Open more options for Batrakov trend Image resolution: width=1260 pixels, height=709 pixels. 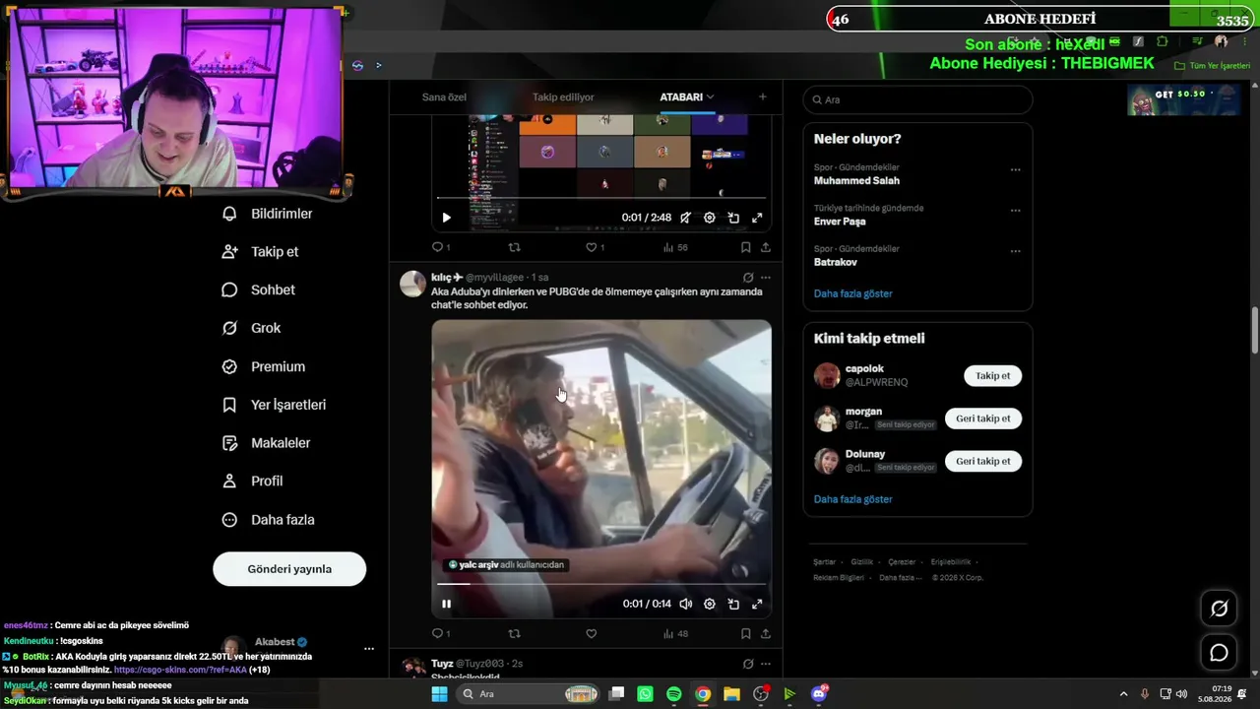[x=1015, y=250]
